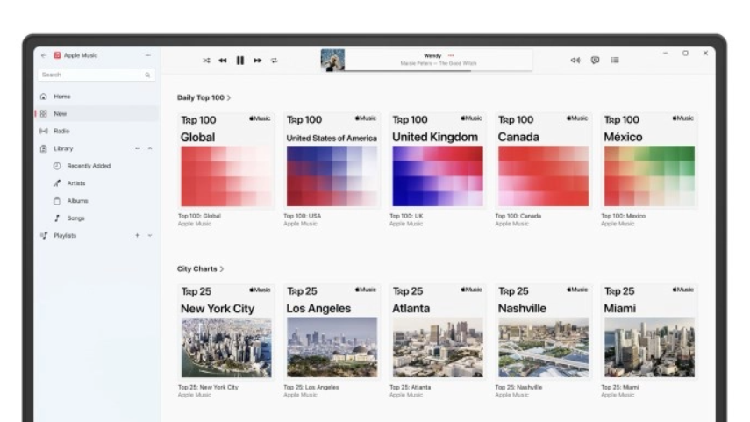Screen dimensions: 750x422
Task: Open Top 100 Canada cover
Action: (x=543, y=161)
